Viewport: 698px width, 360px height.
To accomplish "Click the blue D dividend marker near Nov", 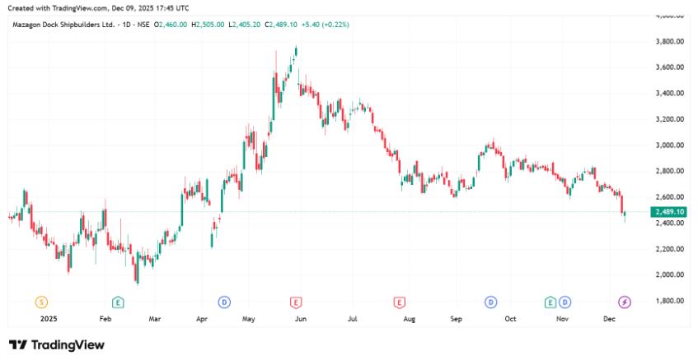I will (x=564, y=302).
